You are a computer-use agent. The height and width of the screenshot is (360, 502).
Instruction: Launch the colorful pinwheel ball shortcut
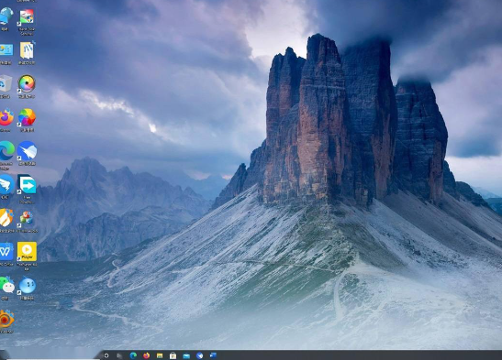pos(27,117)
